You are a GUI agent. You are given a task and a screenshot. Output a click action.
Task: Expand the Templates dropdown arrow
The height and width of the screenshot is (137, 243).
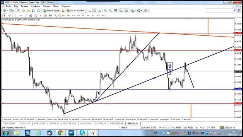(x=148, y=11)
